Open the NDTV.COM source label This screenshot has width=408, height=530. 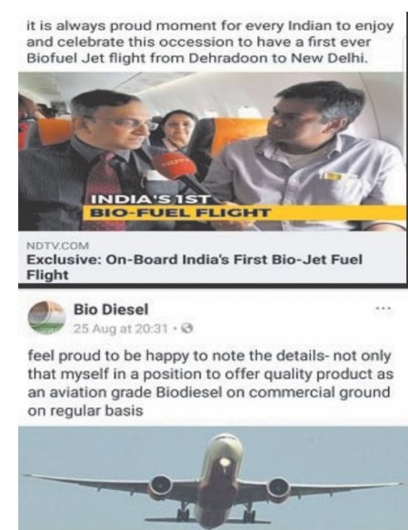[x=57, y=246]
